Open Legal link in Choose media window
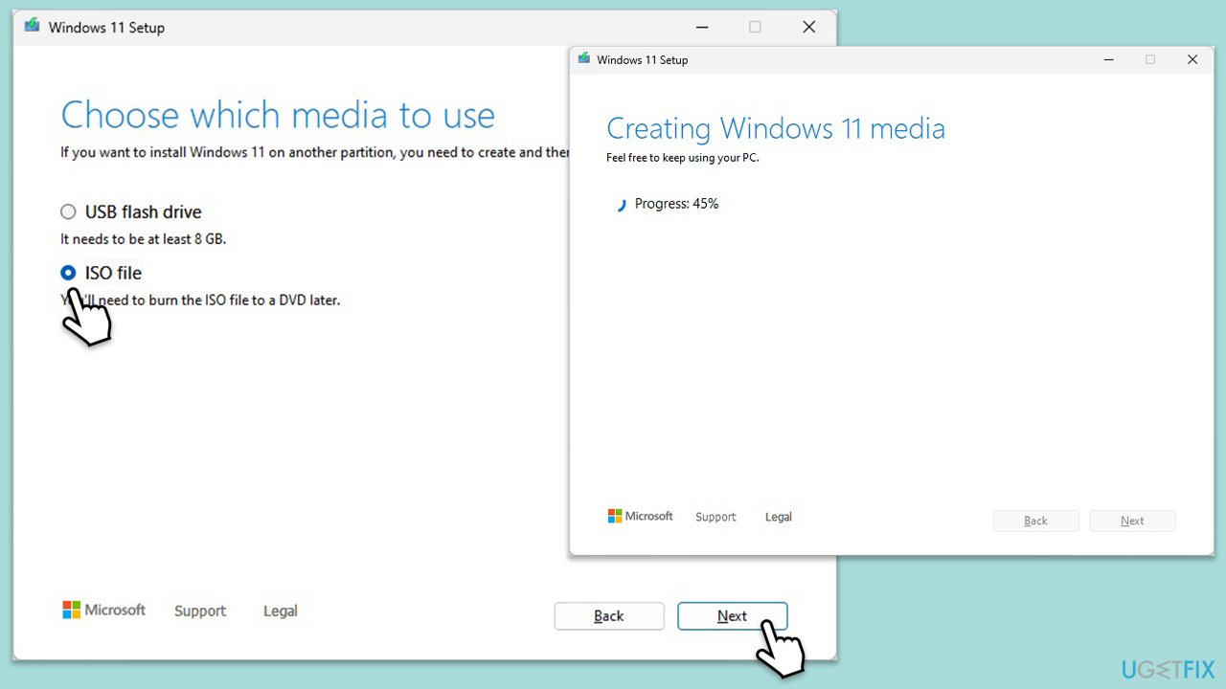 point(281,611)
